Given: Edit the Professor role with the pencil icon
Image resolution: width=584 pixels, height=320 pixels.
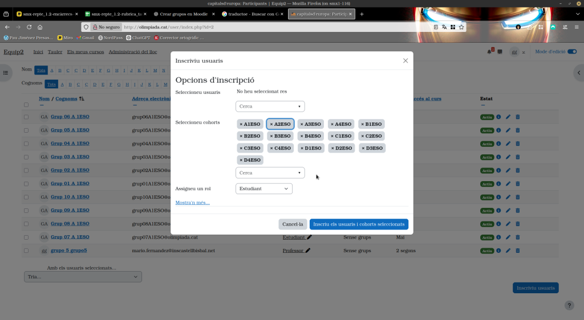Looking at the screenshot, I should [x=309, y=251].
